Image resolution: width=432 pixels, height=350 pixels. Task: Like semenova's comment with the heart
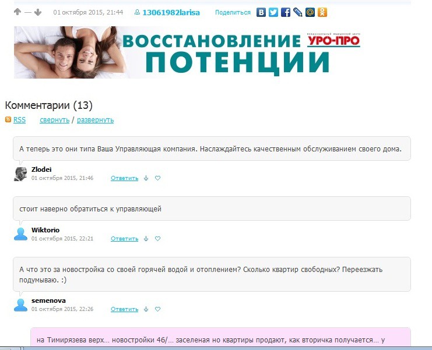[x=157, y=309]
